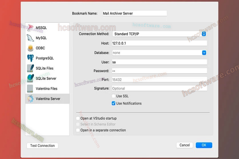
Task: Focus the Signature optional field
Action: (159, 88)
